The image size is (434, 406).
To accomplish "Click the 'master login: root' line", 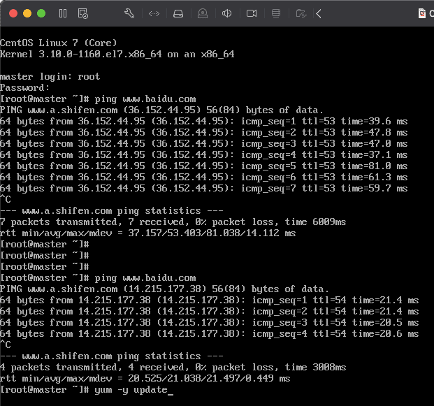I will (x=50, y=76).
